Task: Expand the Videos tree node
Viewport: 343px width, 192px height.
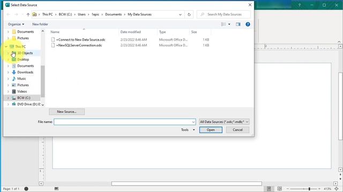Action: 8,91
